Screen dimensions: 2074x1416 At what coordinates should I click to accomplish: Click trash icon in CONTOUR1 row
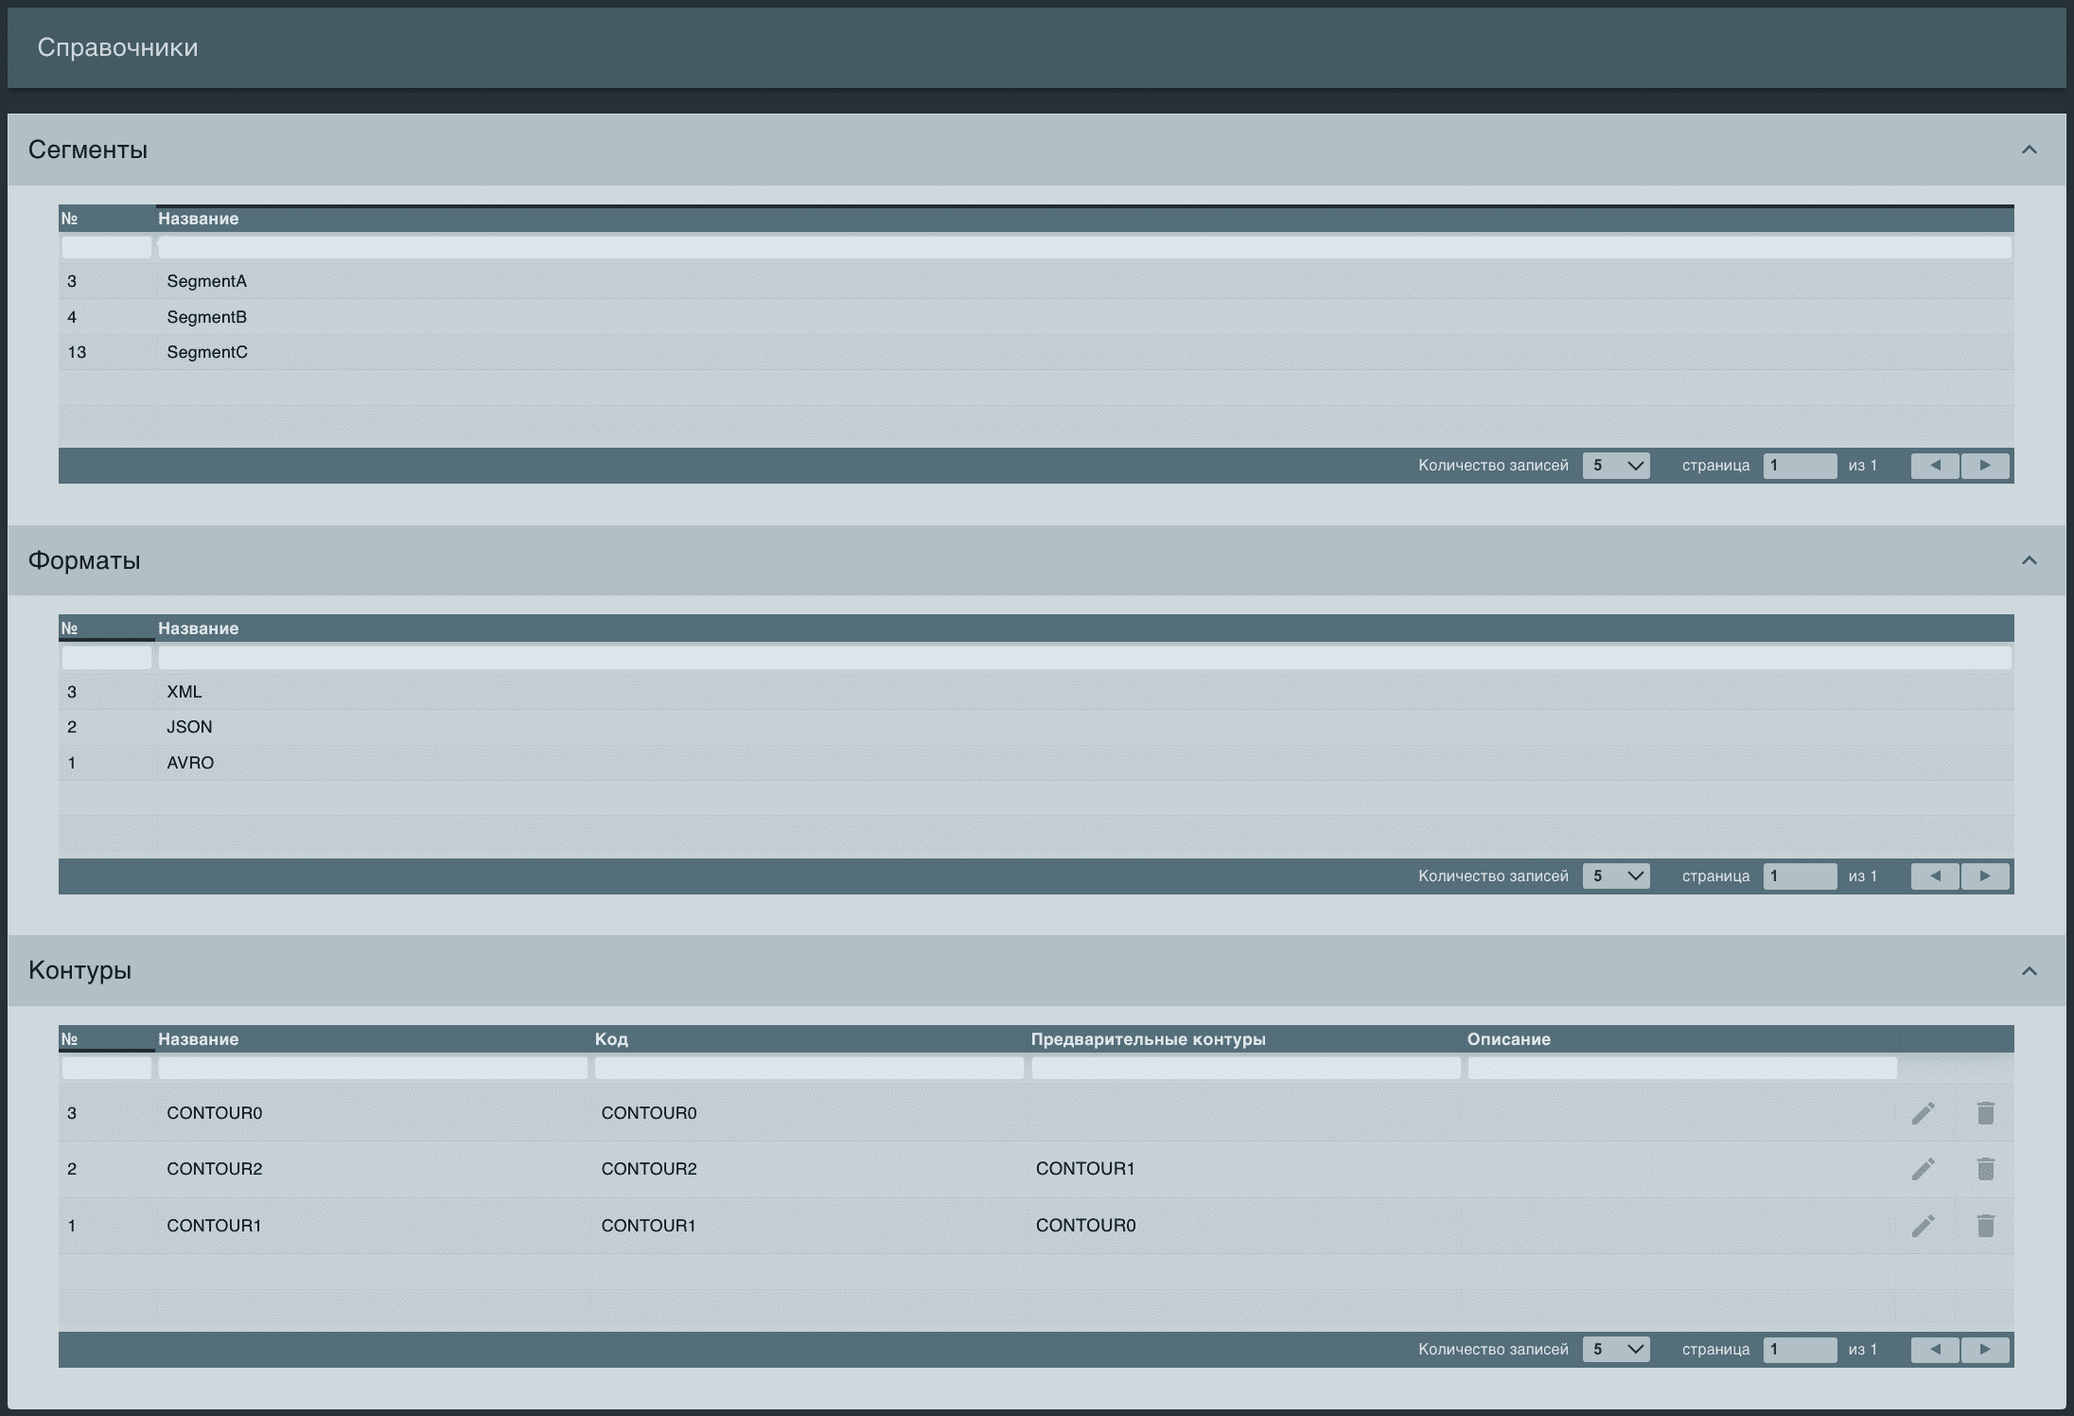[1985, 1226]
